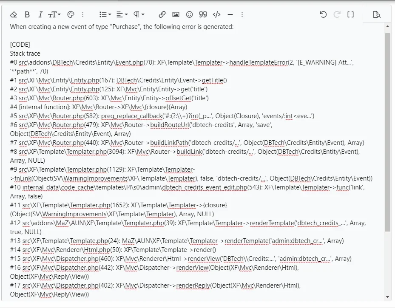Insert an image
The image size is (395, 308).
(x=176, y=14)
